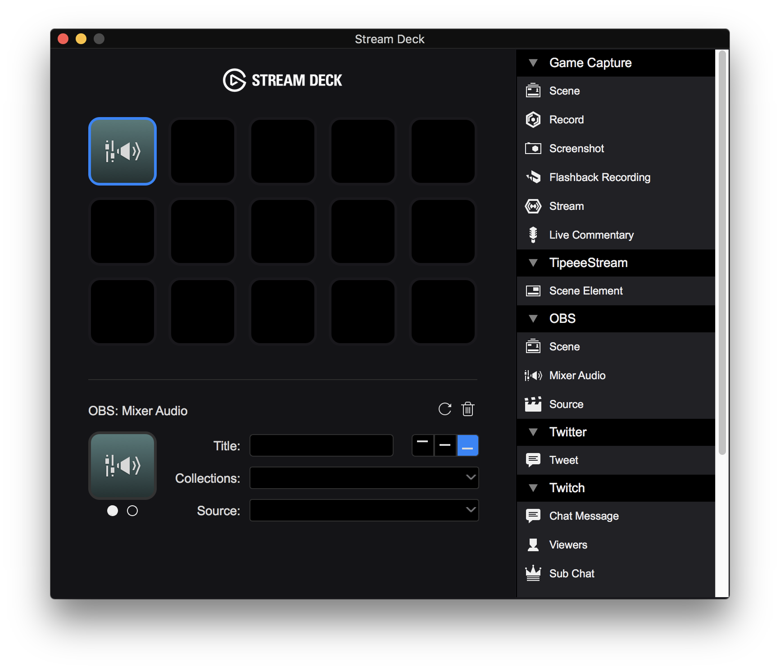This screenshot has width=780, height=671.
Task: Select the Mixer Audio key in the grid
Action: coord(122,151)
